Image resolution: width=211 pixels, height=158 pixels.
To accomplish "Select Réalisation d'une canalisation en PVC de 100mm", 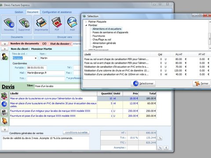I will point(147,74).
